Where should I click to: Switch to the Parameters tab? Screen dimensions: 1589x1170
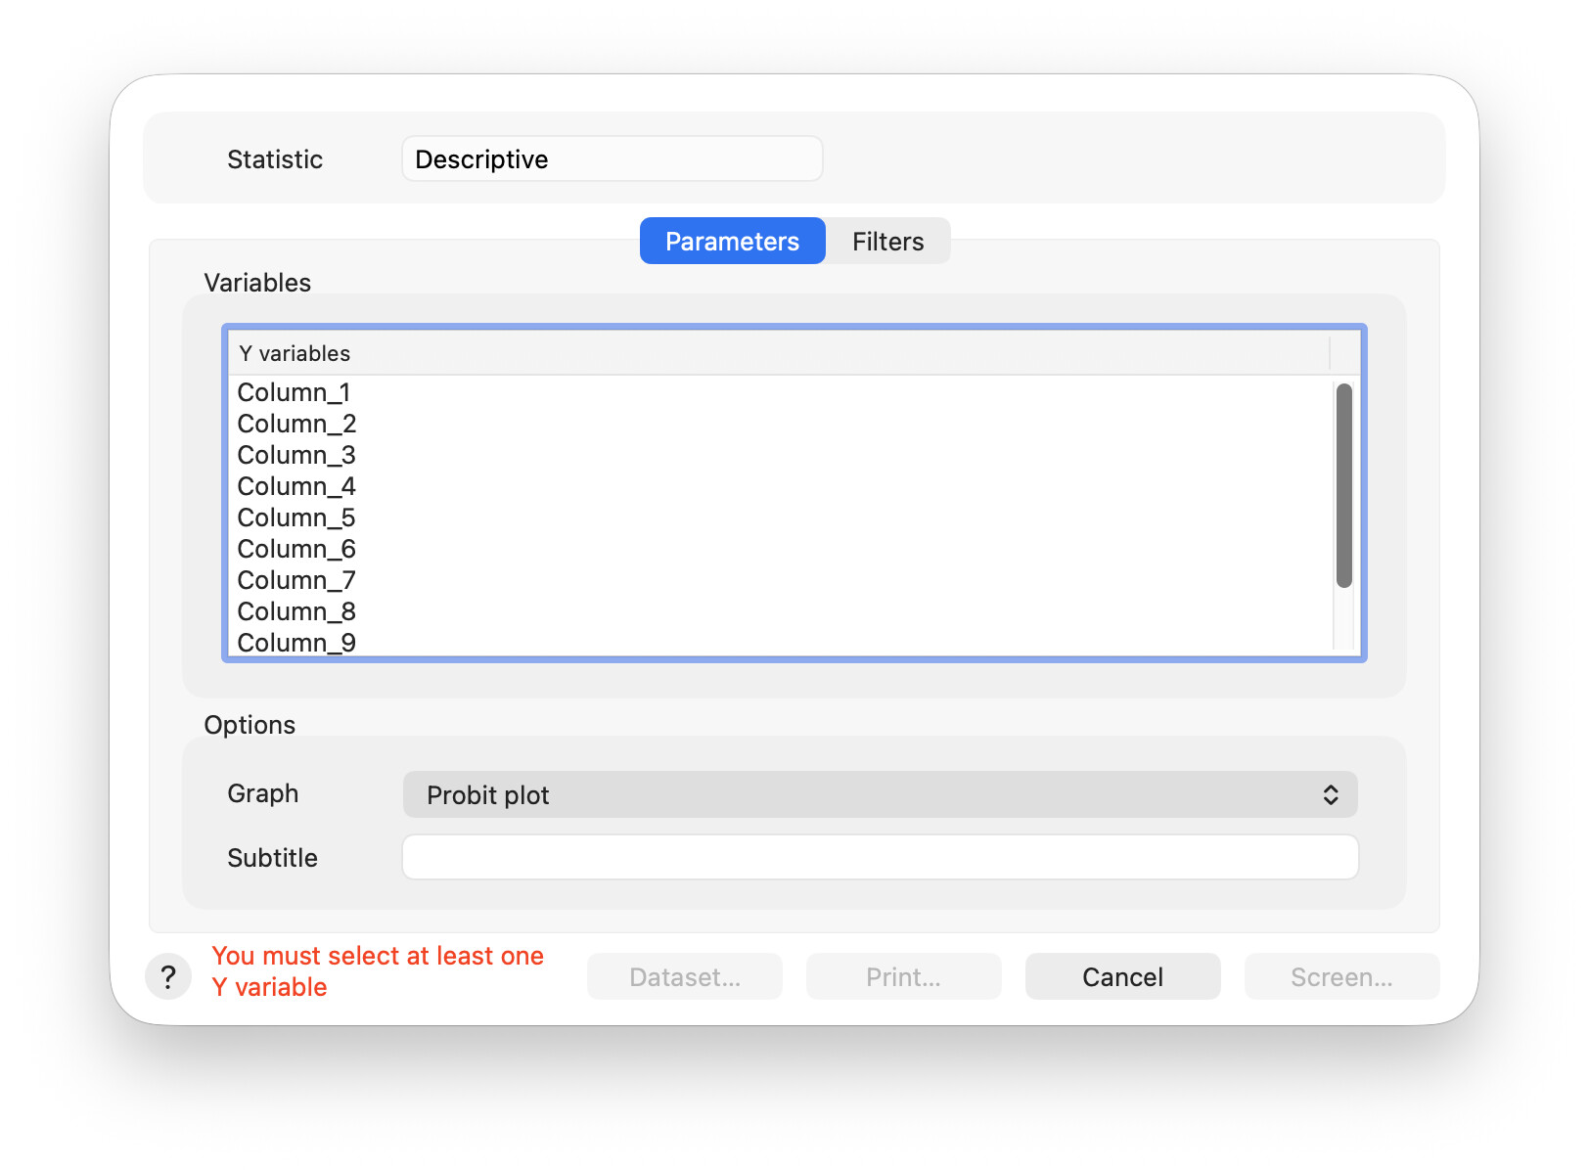click(x=732, y=242)
